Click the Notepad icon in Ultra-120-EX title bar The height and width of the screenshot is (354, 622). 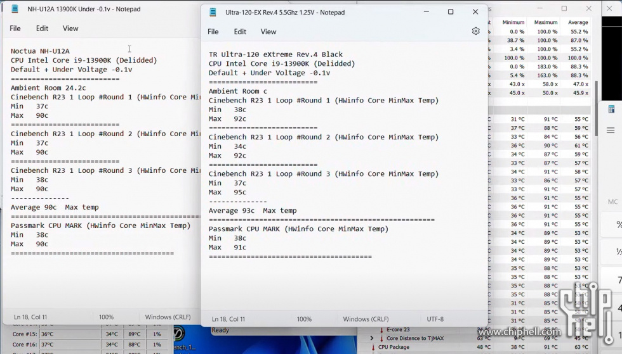click(x=213, y=12)
